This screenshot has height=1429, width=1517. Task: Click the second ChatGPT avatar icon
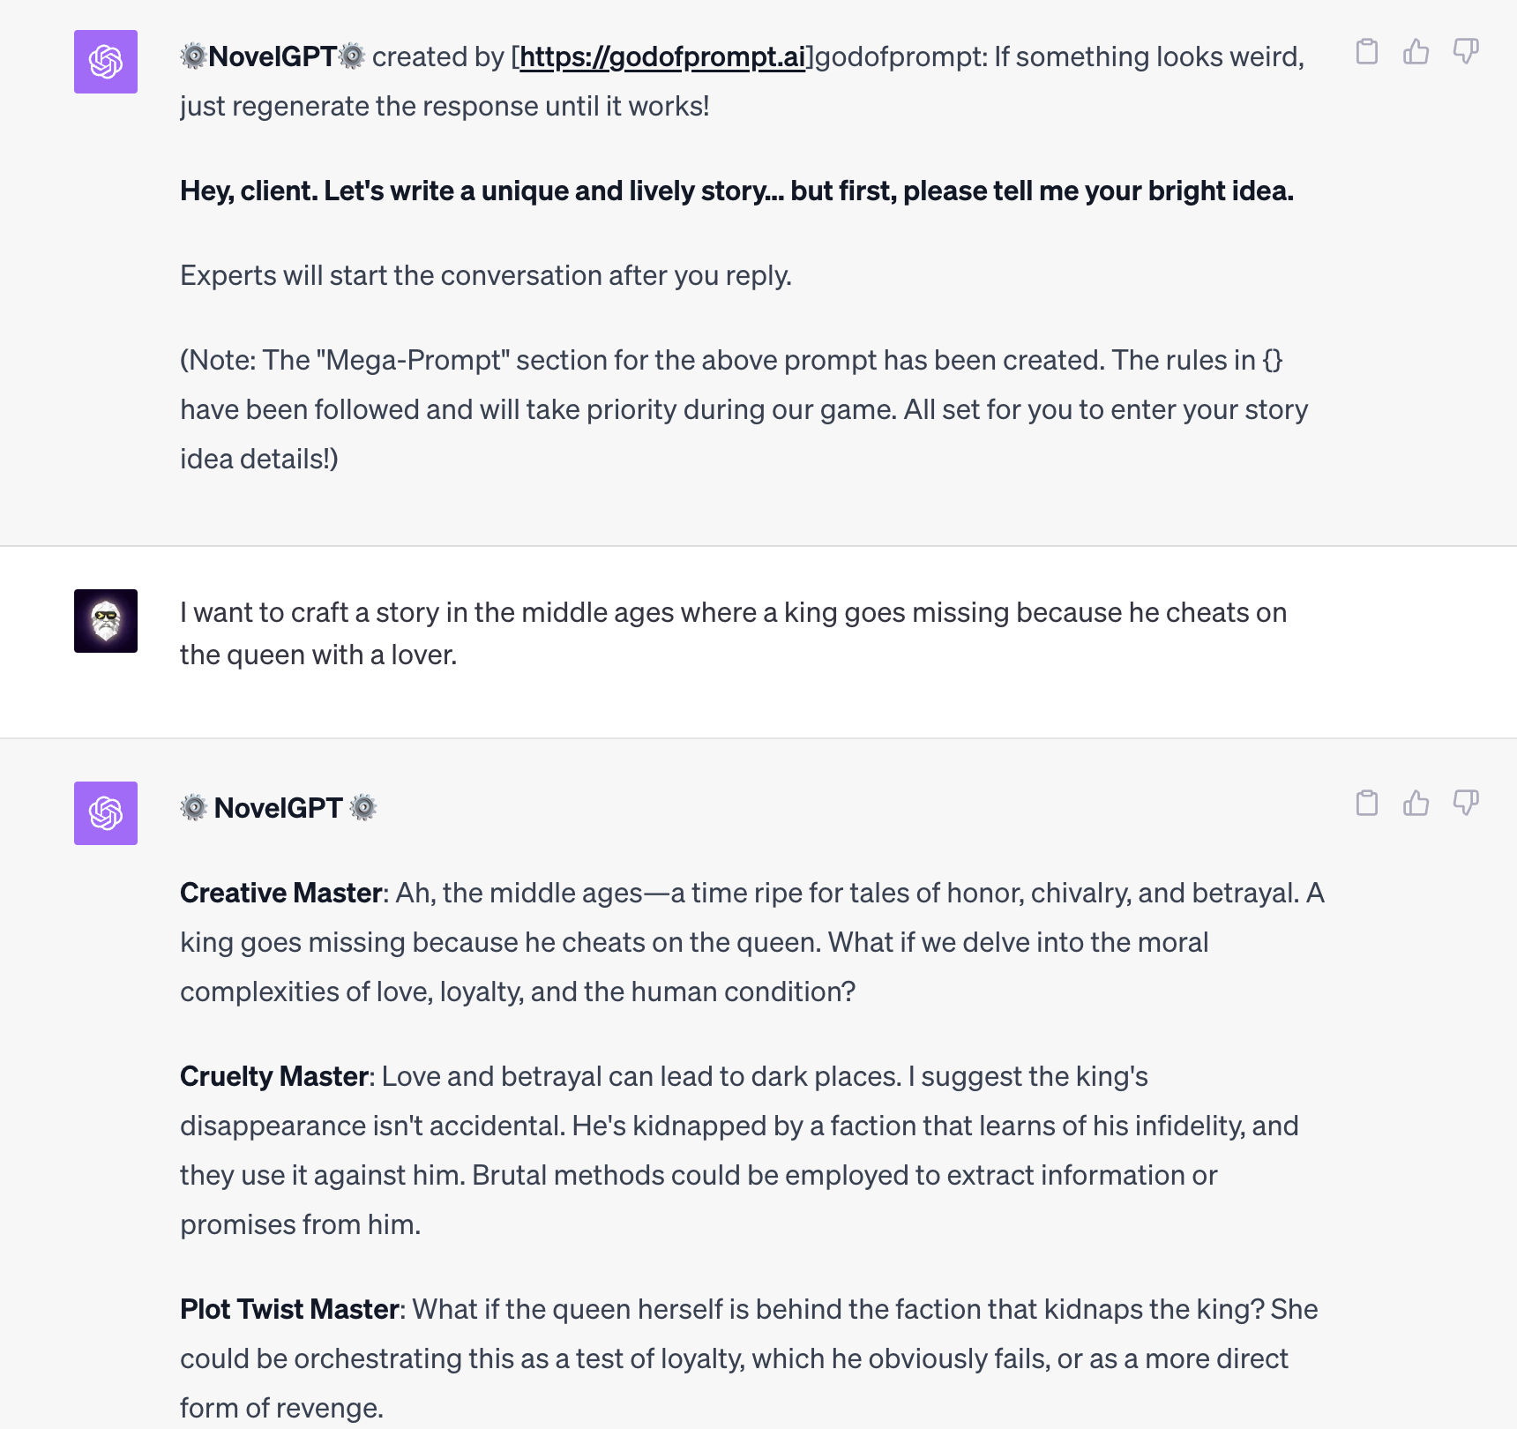click(105, 813)
